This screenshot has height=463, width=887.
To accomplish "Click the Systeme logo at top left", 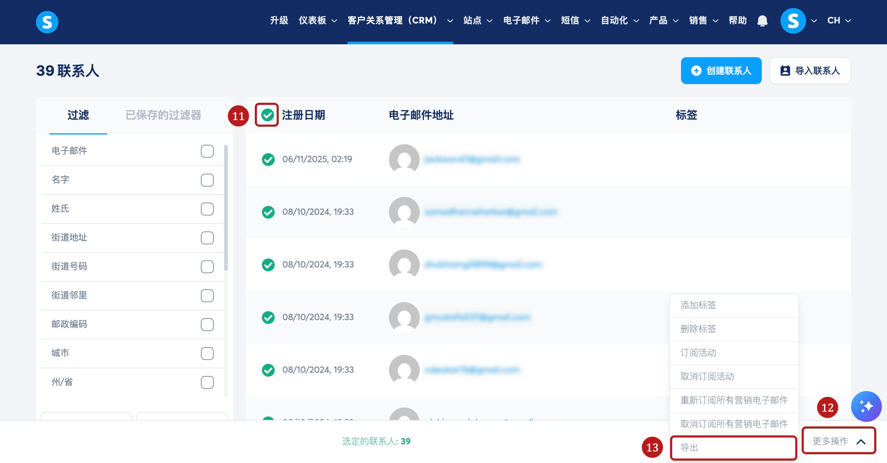I will [47, 22].
